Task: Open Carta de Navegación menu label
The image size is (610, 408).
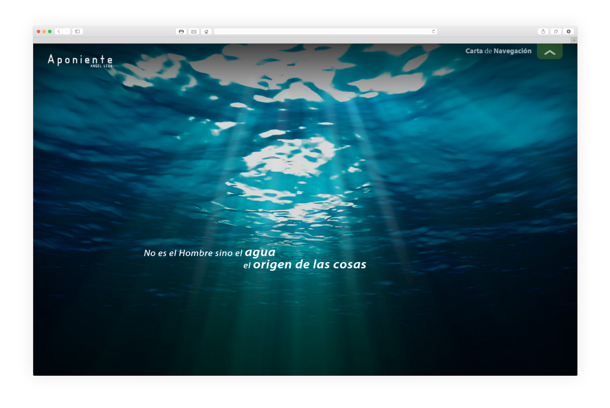Action: [498, 51]
